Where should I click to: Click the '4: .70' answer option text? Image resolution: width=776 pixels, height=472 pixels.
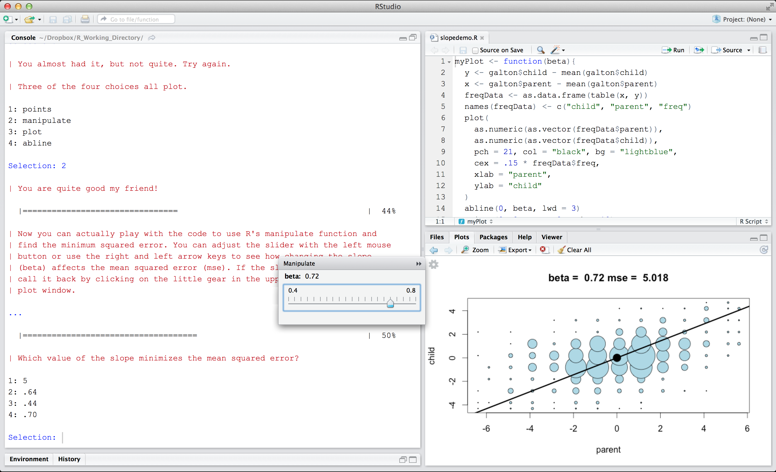click(x=23, y=415)
